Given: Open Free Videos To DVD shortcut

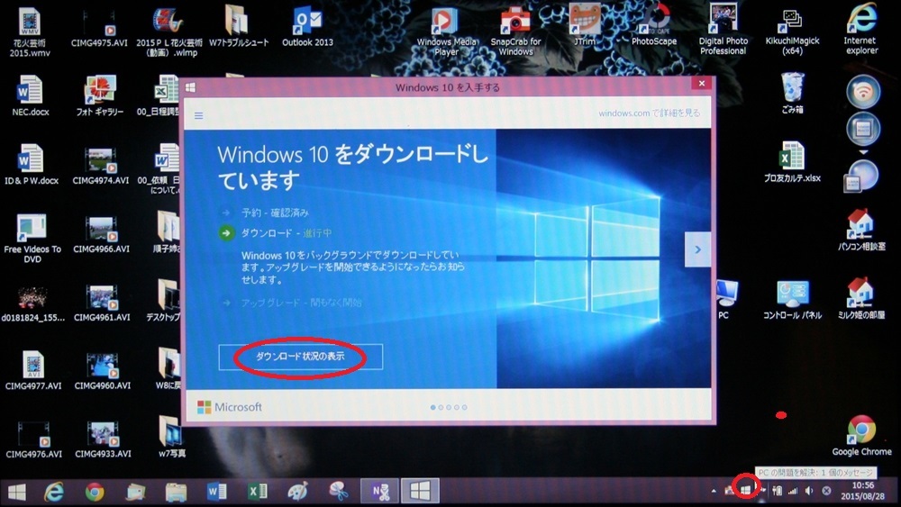Looking at the screenshot, I should (32, 239).
